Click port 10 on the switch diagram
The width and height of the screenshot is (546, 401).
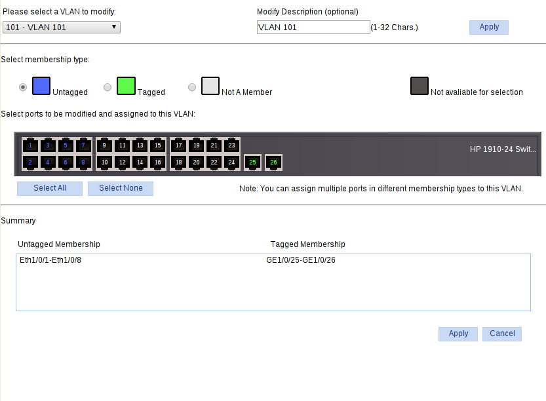[x=104, y=162]
